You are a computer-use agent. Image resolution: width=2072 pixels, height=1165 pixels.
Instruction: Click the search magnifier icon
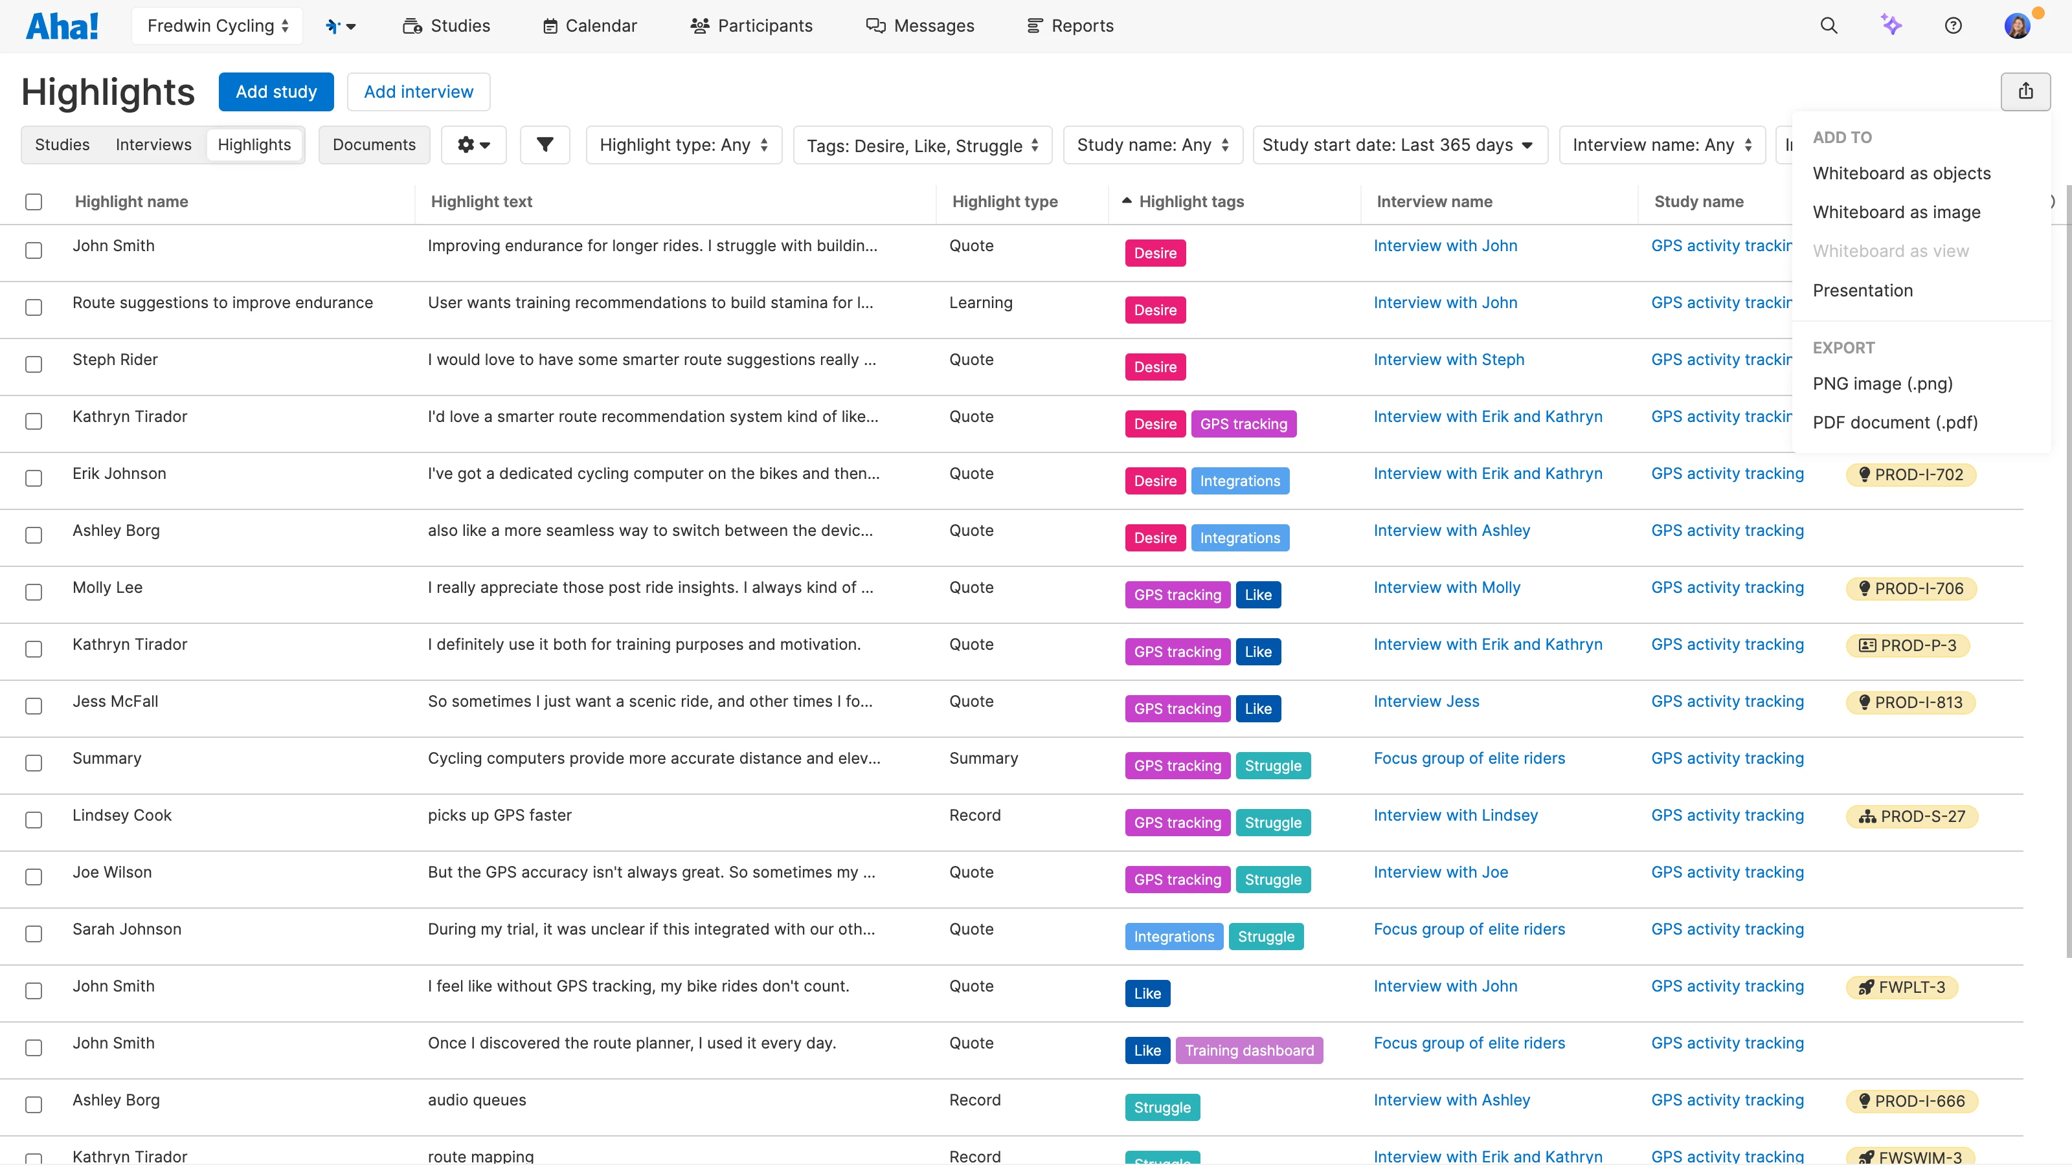pyautogui.click(x=1829, y=25)
